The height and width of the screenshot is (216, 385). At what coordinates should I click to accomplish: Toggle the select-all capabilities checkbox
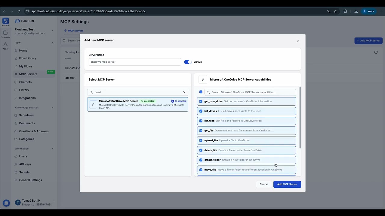click(201, 92)
